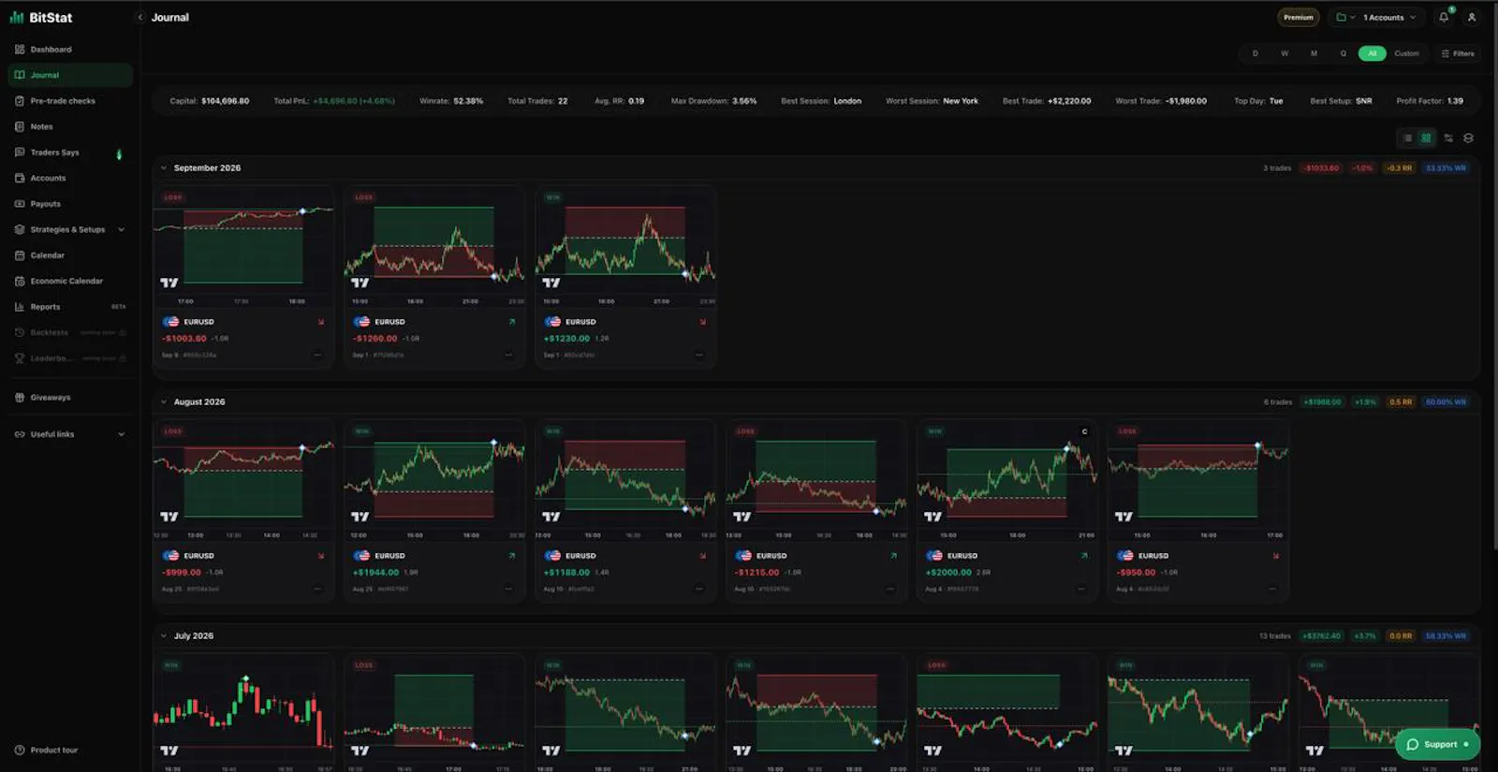
Task: Open the Payouts page
Action: tap(45, 204)
